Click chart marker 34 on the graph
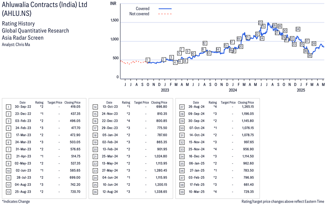 pyautogui.click(x=298, y=29)
